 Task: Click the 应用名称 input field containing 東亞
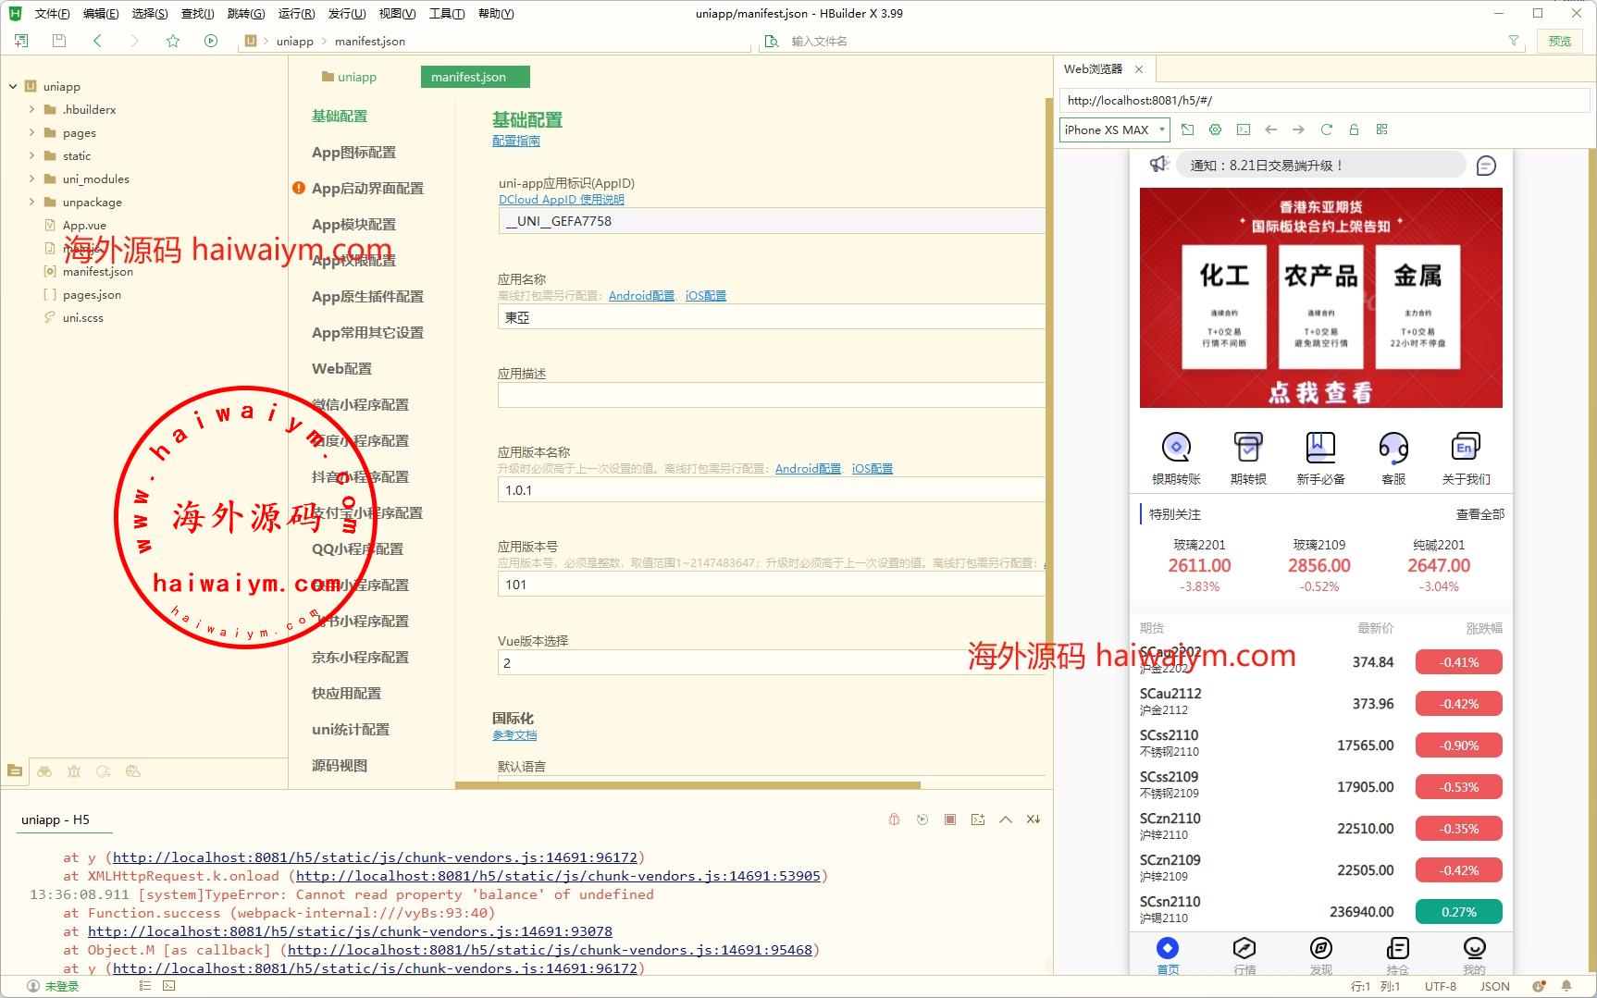[x=770, y=317]
